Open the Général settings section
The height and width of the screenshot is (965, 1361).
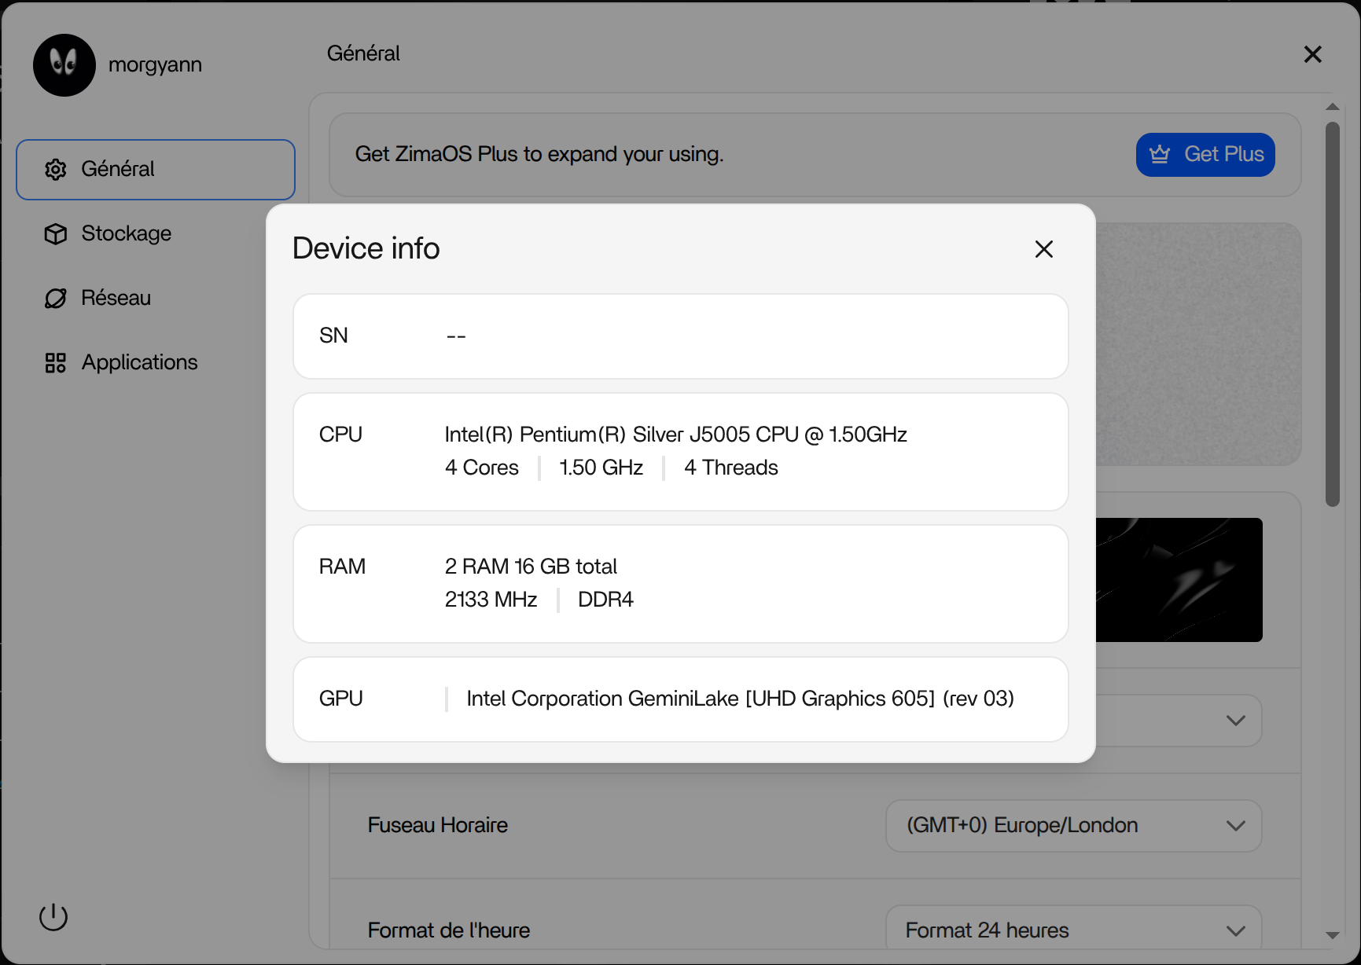pos(156,170)
